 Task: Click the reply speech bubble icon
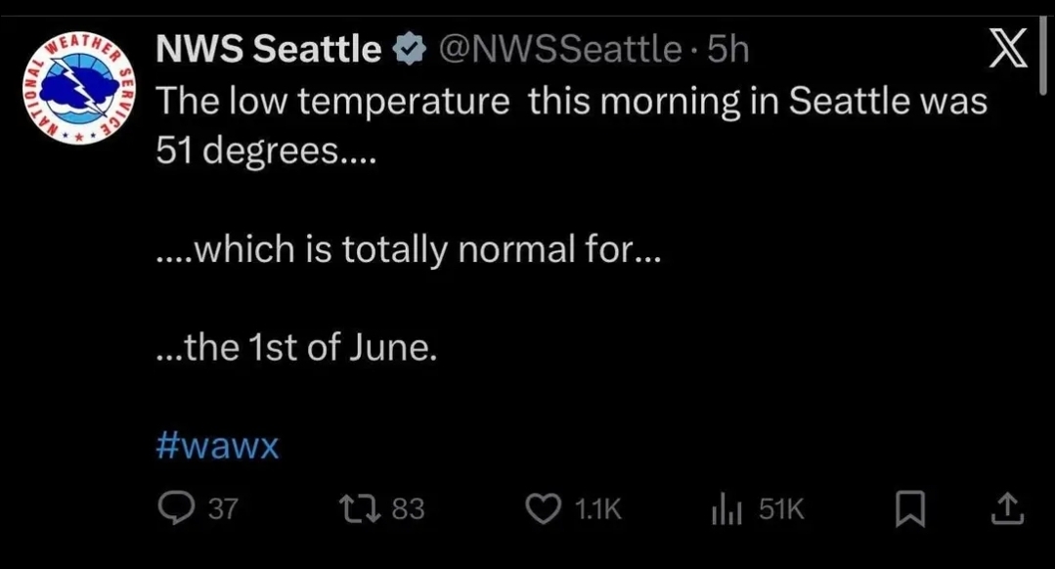point(175,508)
